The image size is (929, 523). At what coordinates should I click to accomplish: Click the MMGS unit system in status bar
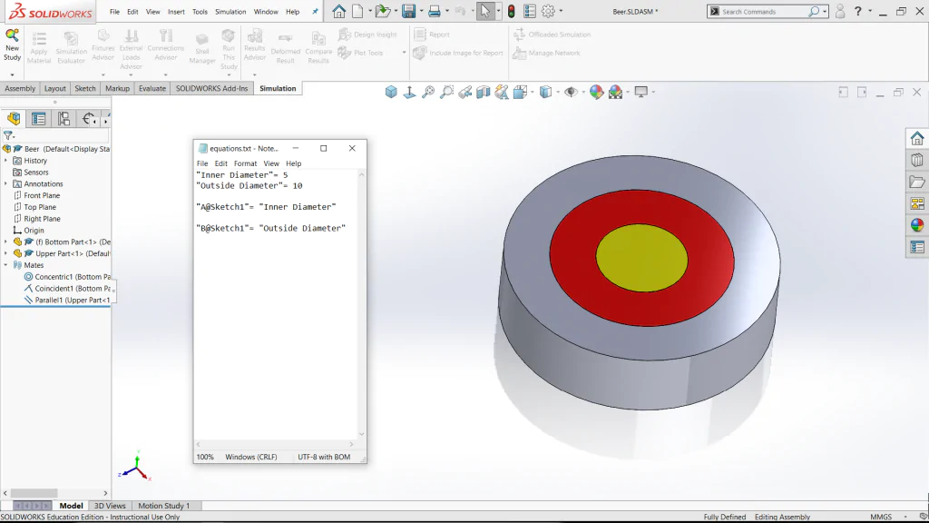[x=881, y=517]
